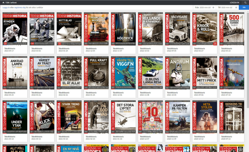Click the date text 2022-06-27
The width and height of the screenshot is (249, 152).
[x=199, y=51]
